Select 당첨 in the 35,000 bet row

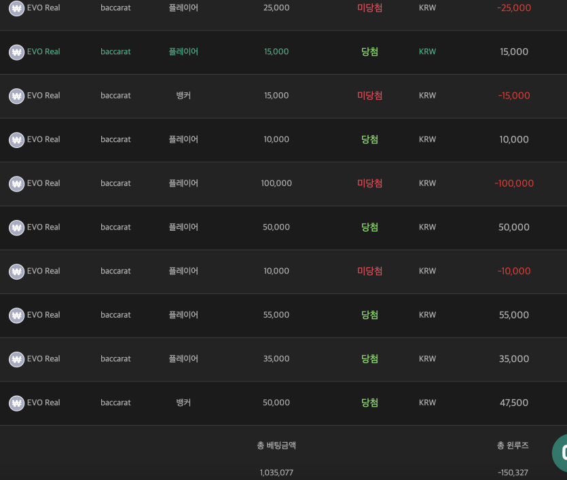369,359
